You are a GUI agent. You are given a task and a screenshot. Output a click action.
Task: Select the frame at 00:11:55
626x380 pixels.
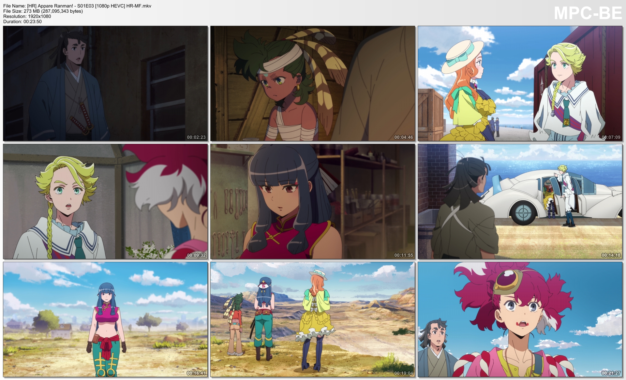(313, 201)
